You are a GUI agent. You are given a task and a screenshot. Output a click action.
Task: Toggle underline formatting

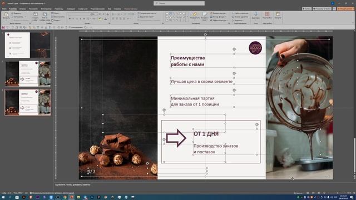point(77,18)
